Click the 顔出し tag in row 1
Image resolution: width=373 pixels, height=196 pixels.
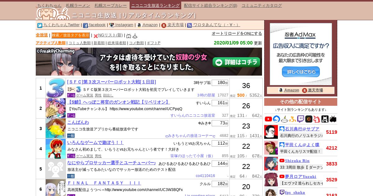[108, 95]
